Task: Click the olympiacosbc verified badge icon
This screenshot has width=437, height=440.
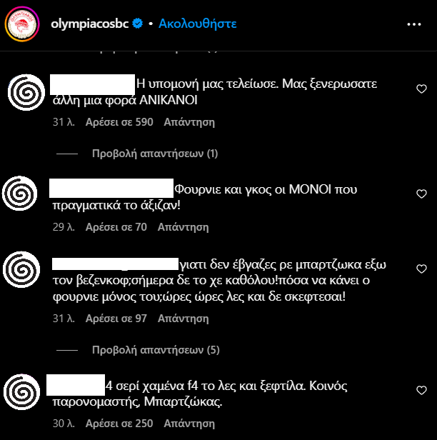Action: tap(137, 24)
